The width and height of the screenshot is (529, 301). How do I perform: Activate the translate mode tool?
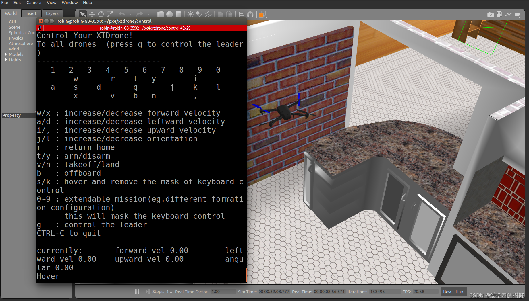[x=92, y=14]
